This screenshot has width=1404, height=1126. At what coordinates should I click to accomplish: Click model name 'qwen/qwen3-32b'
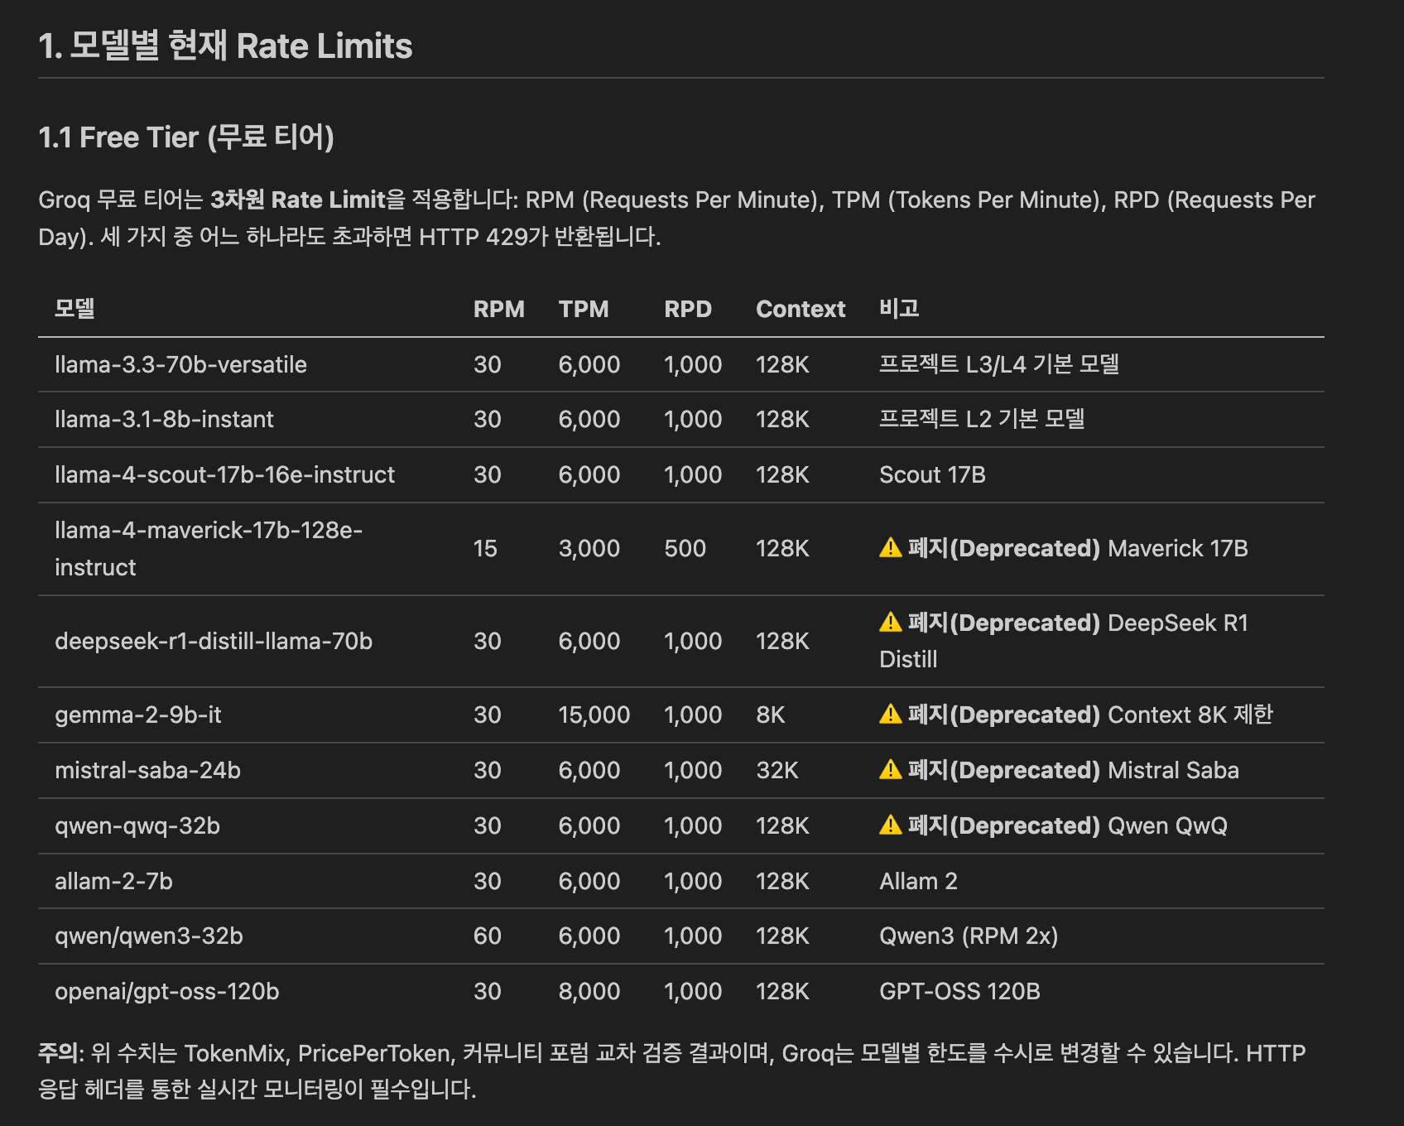[149, 936]
